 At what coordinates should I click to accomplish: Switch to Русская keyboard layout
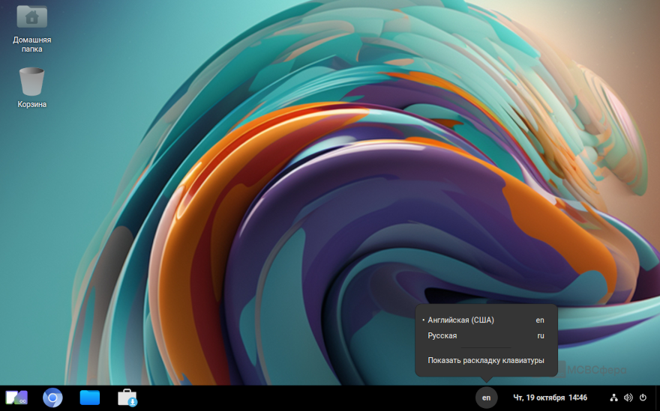442,335
